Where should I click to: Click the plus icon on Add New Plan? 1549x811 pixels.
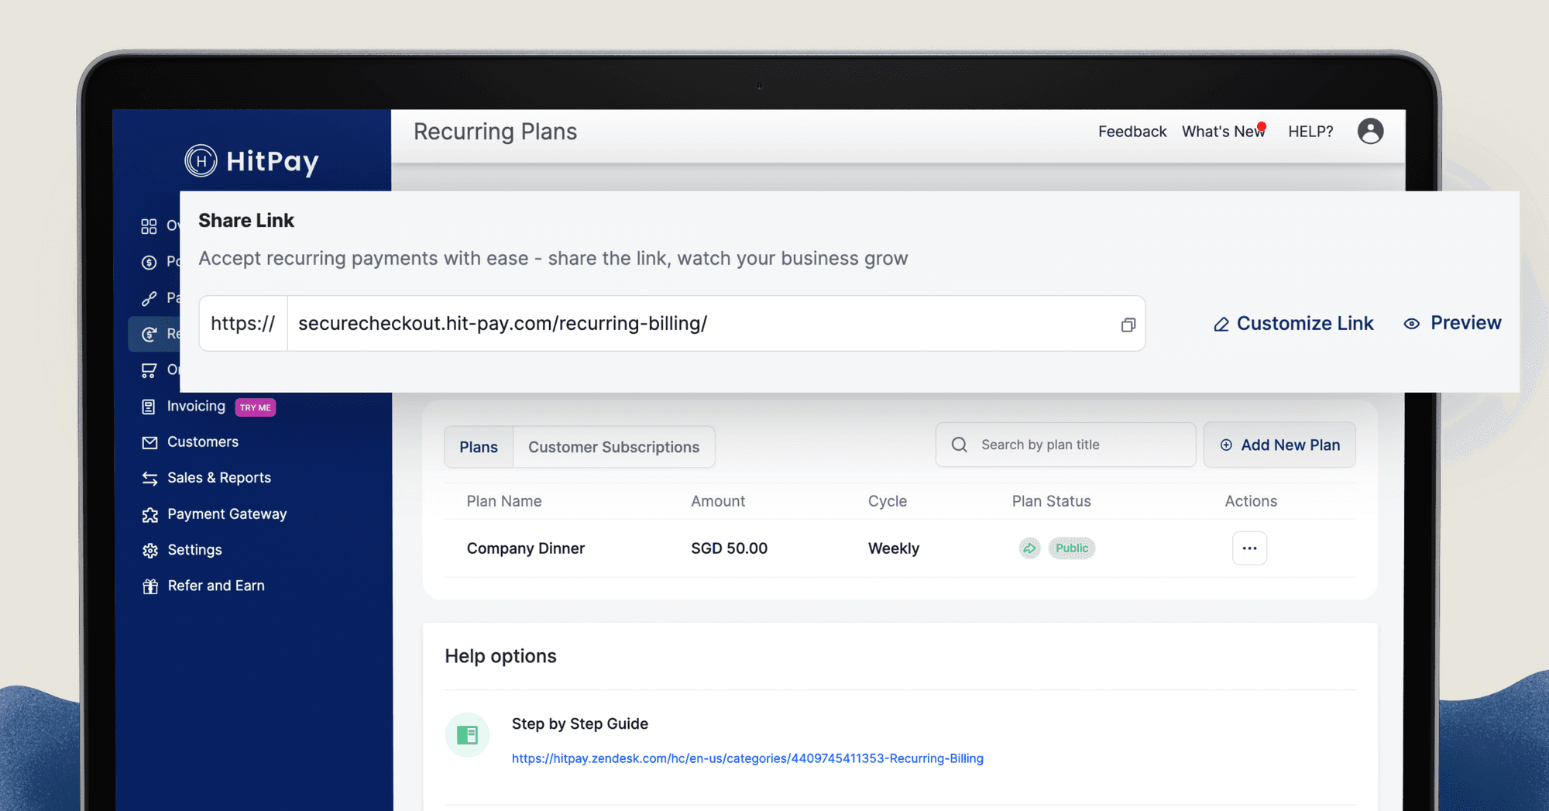pos(1226,445)
